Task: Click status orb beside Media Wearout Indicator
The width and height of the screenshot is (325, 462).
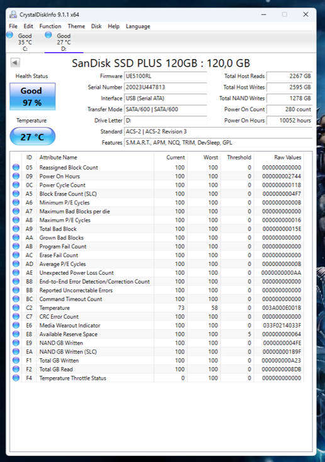Action: [x=16, y=326]
